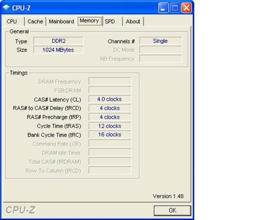
Task: Click the CPU-Z title bar icon
Action: point(6,7)
